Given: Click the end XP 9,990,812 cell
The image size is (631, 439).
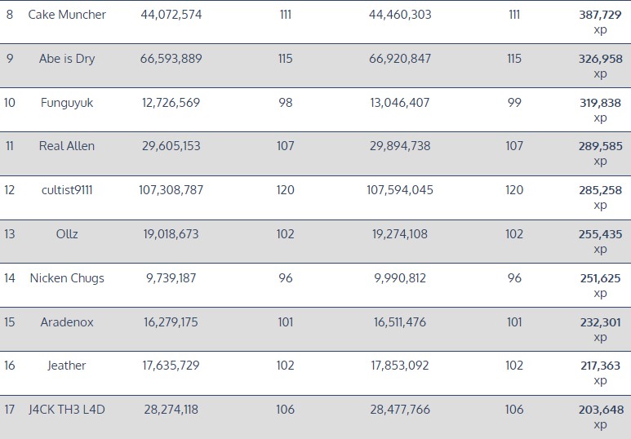Looking at the screenshot, I should 400,278.
